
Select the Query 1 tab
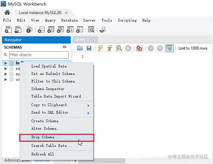82,39
